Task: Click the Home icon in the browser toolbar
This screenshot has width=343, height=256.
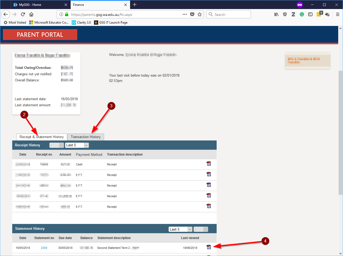Action: coord(31,14)
